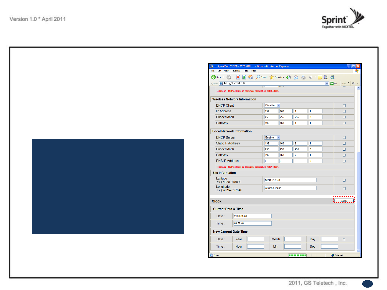Open the Mail button dropdown arrow
Screen dimensions: 387x290
[x=299, y=77]
